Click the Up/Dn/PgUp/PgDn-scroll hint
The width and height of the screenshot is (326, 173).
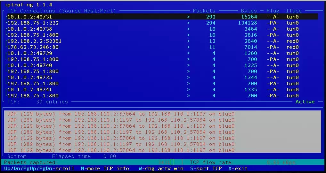point(39,169)
